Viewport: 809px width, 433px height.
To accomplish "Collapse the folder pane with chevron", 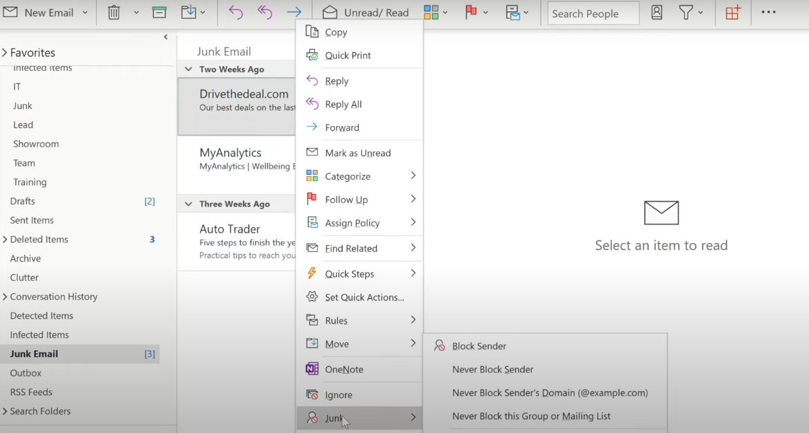I will coord(165,36).
